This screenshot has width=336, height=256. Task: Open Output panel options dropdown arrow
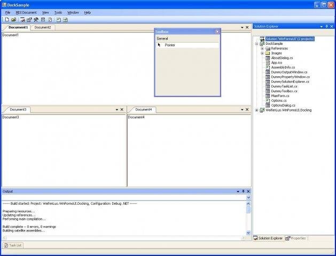238,191
